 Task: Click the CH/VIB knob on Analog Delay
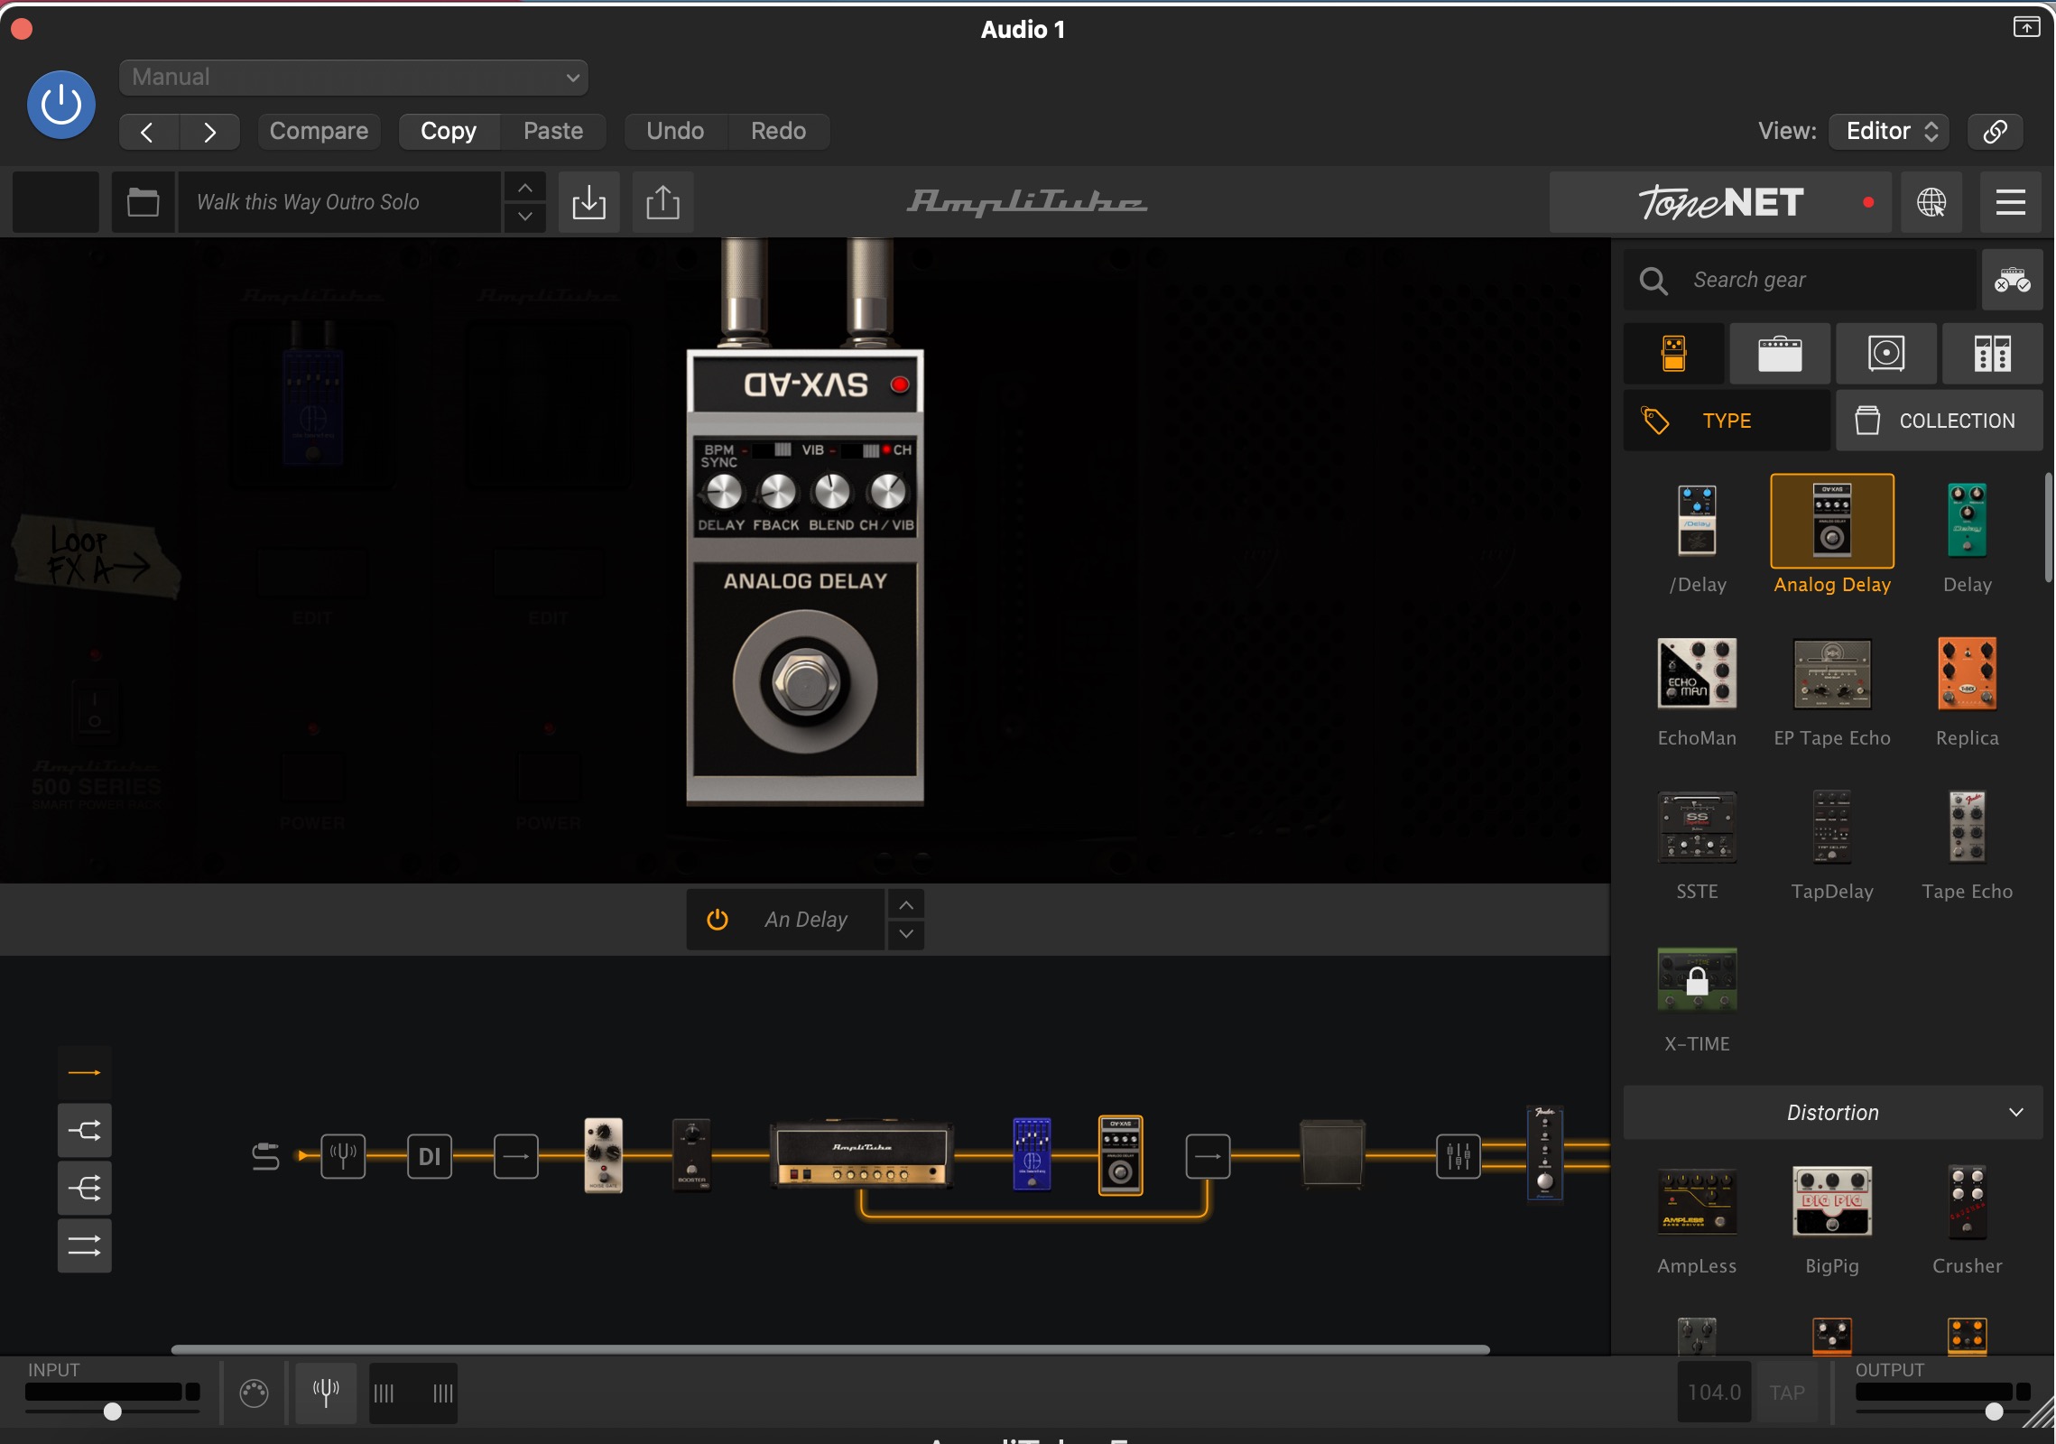click(887, 492)
